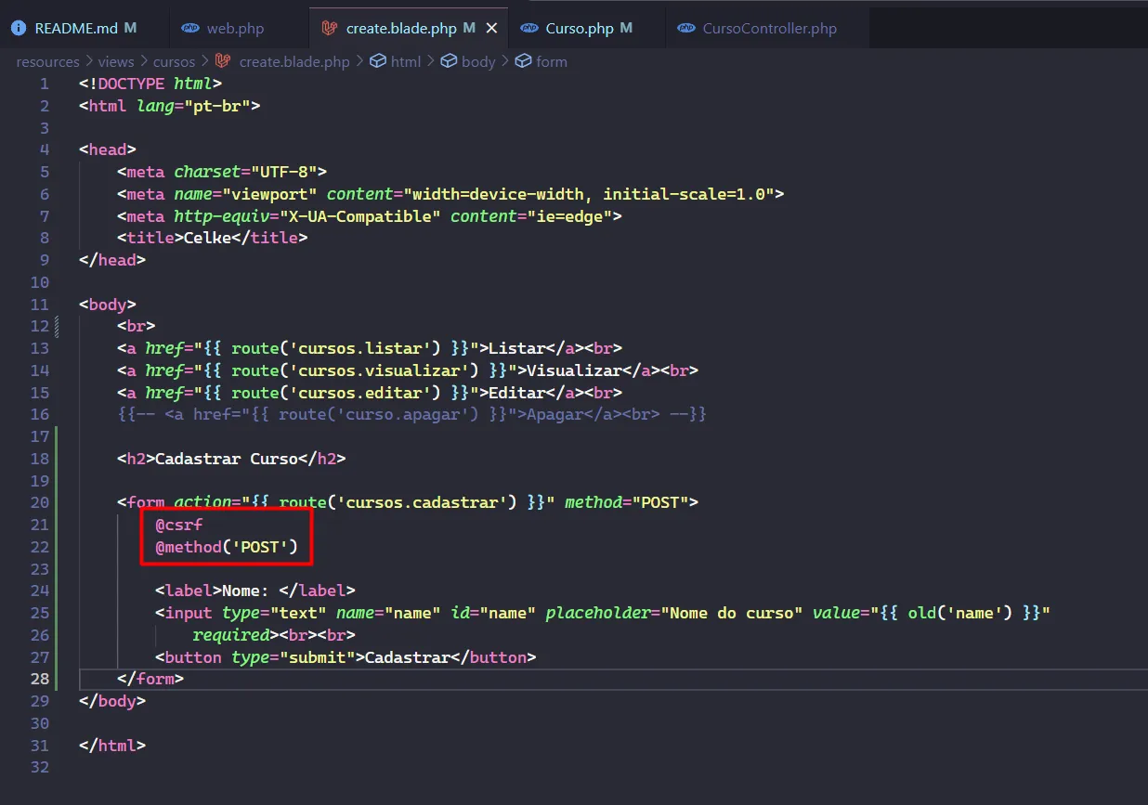
Task: Click the PHP icon on CursoController.php tab
Action: (x=686, y=29)
